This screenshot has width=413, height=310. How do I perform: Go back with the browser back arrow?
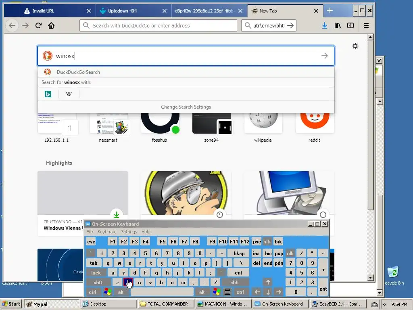(x=12, y=25)
